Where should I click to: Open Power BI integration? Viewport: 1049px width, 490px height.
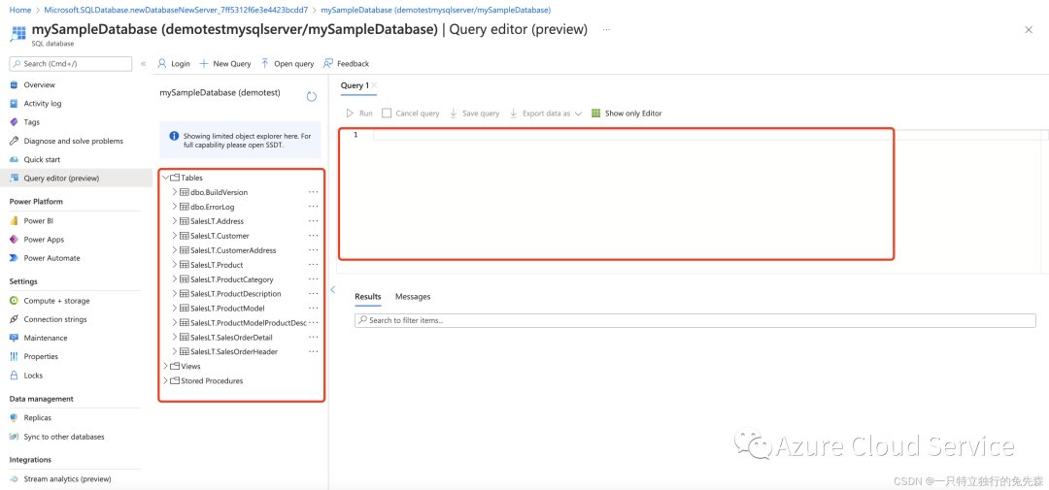(38, 220)
